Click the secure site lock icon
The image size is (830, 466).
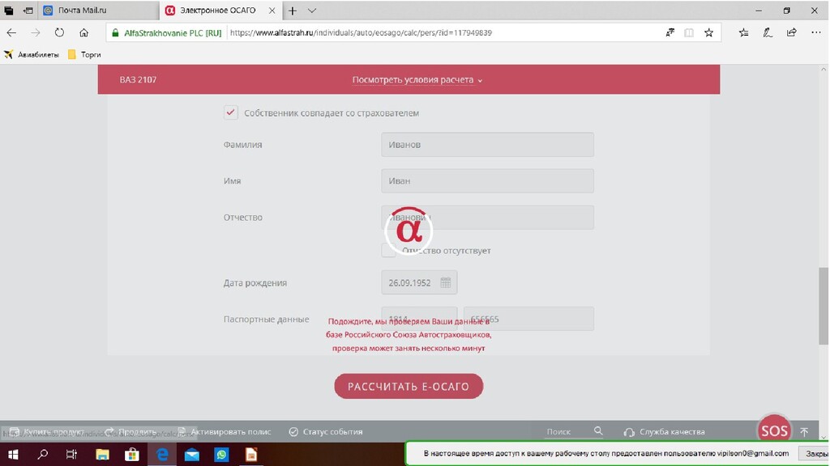[x=115, y=32]
